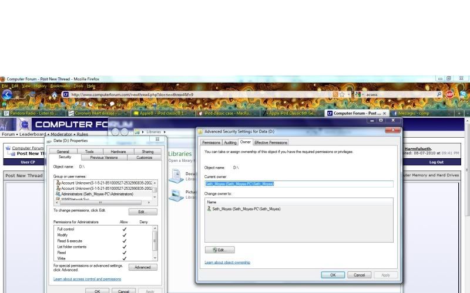
Task: Switch to the Effective Permissions tab
Action: (271, 142)
